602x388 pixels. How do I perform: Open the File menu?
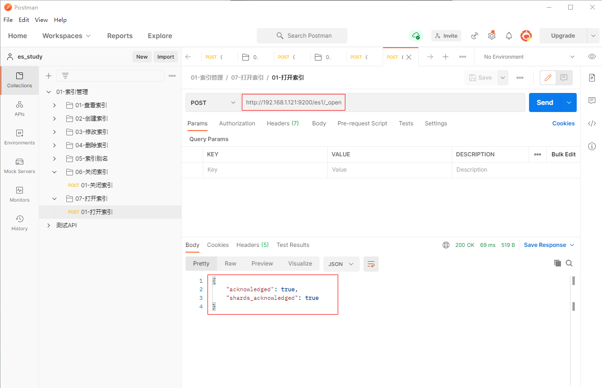click(x=8, y=20)
